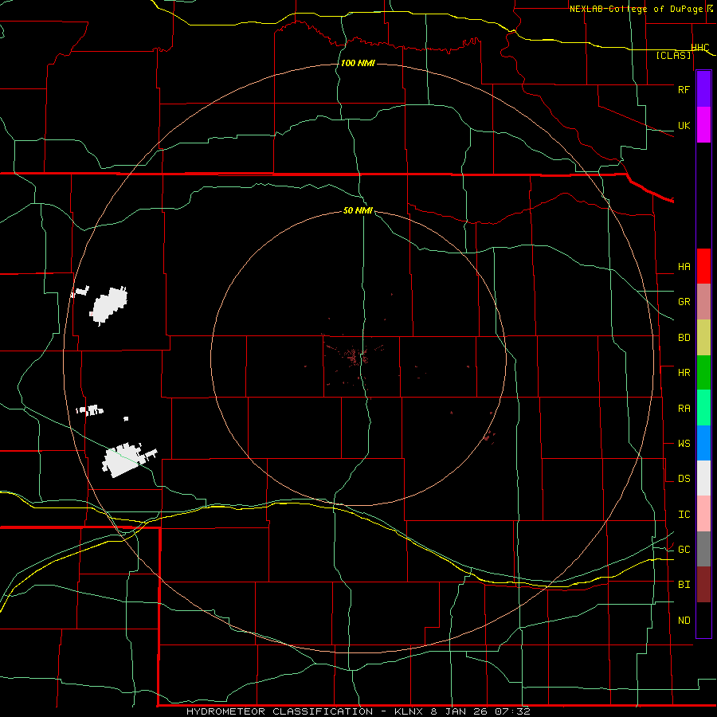The height and width of the screenshot is (717, 717).
Task: Click the BD legend label text
Action: coord(684,338)
